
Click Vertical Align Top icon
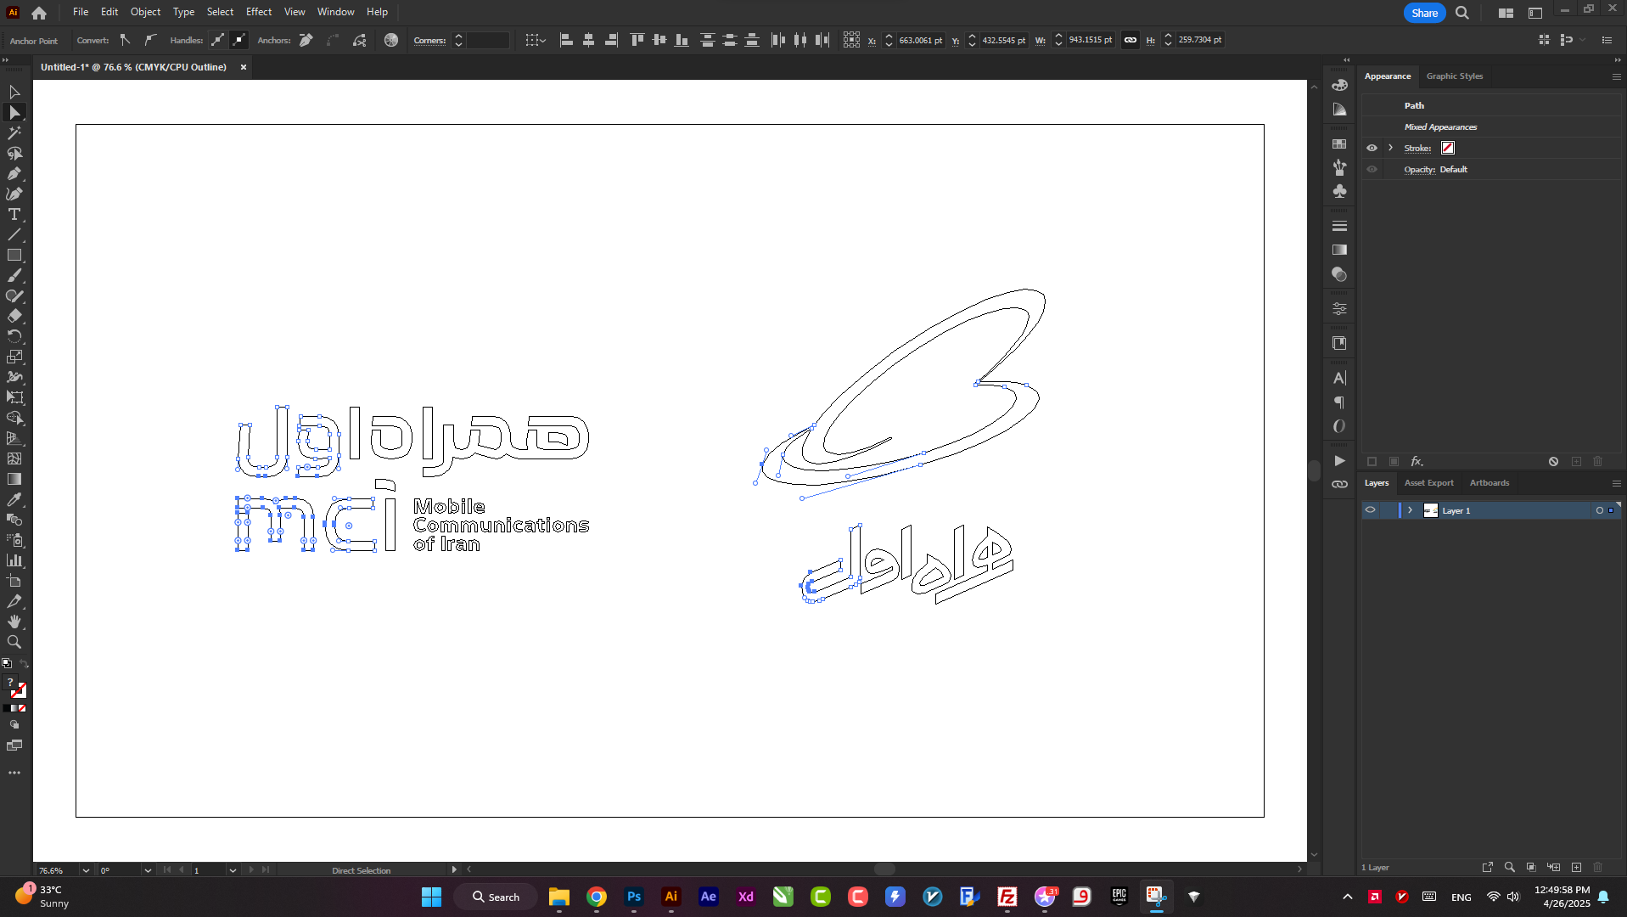(x=637, y=40)
